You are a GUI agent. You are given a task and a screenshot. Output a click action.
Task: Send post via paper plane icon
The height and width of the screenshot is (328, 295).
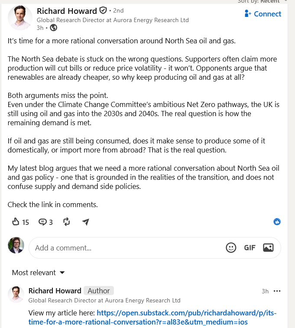[x=85, y=222]
